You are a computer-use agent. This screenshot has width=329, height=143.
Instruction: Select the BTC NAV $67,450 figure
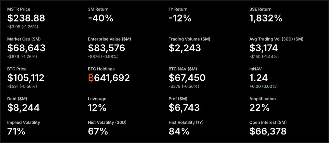tap(187, 78)
